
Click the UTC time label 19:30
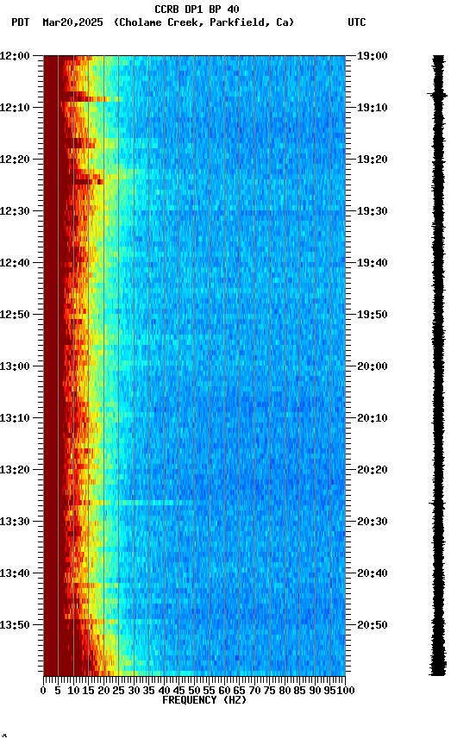pyautogui.click(x=373, y=211)
